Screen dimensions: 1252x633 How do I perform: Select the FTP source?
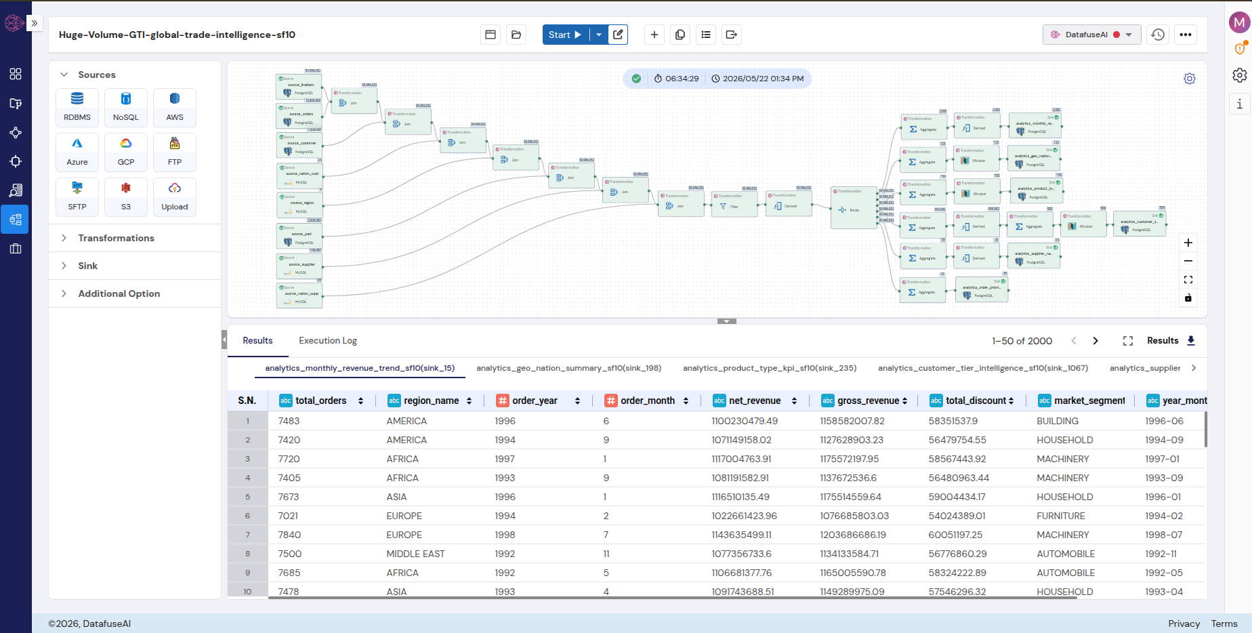pos(175,152)
